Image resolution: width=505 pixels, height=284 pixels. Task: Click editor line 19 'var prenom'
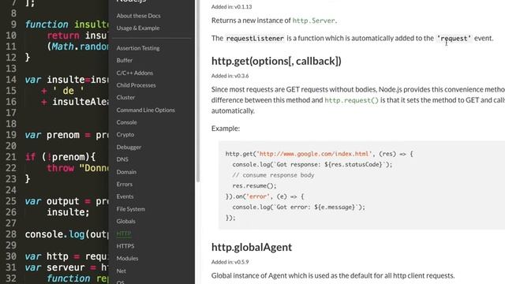pos(67,135)
